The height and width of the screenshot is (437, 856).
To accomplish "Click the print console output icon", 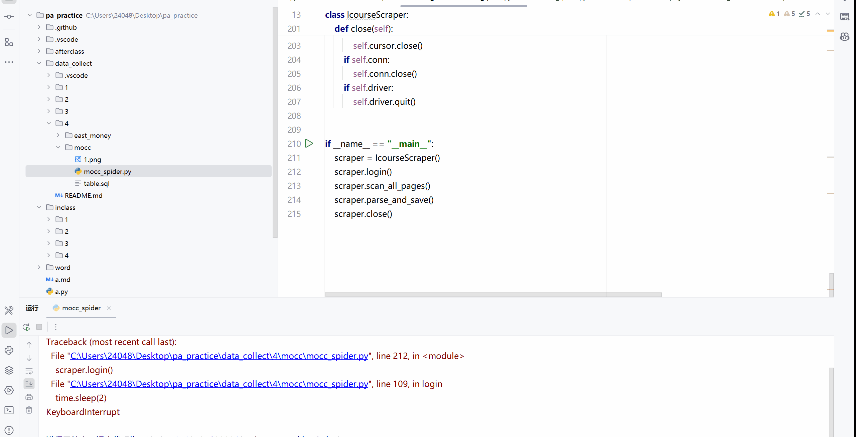I will pos(29,397).
